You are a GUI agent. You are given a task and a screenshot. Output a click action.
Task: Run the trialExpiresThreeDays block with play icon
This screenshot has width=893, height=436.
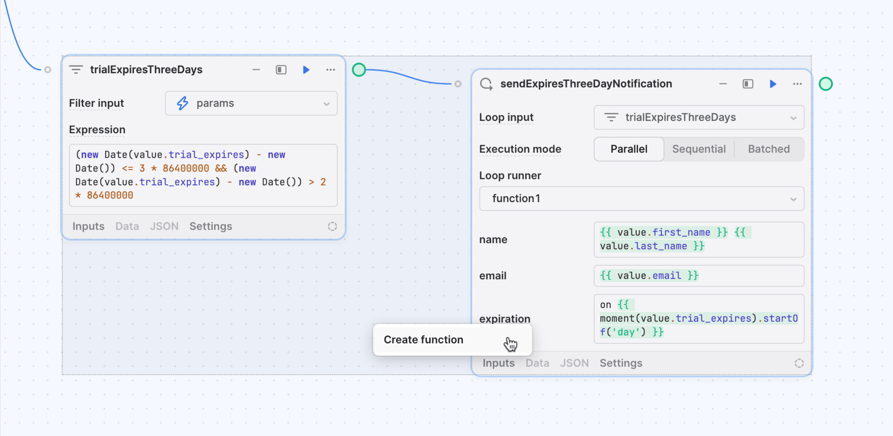(x=306, y=70)
